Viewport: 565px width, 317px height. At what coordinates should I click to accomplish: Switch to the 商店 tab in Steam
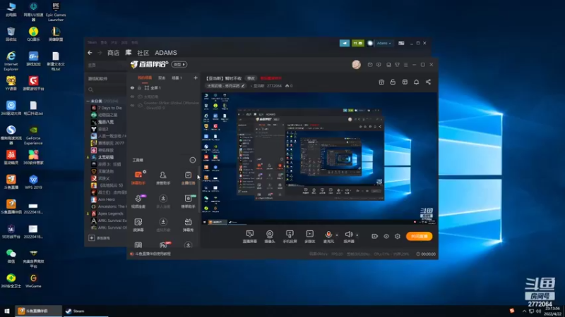click(113, 53)
